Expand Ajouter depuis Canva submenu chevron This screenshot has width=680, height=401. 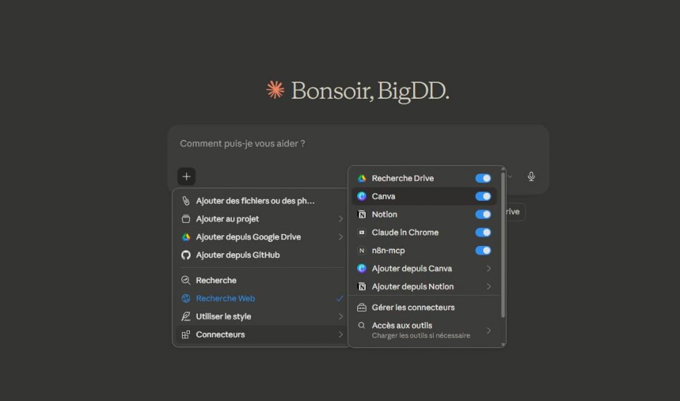pos(489,268)
